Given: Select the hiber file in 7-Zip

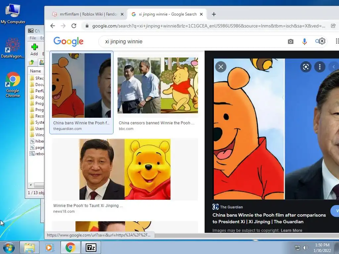Looking at the screenshot, I should tap(37, 141).
